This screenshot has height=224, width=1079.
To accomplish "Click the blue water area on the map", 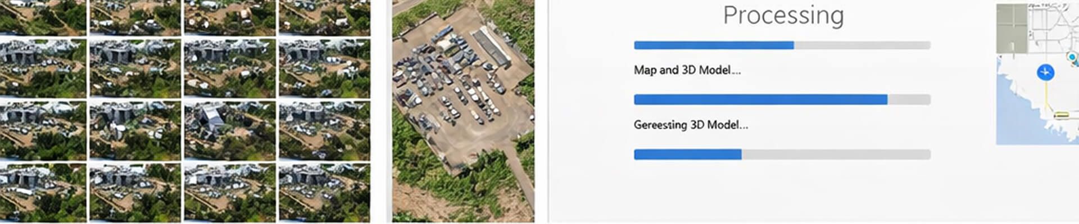I will (x=1012, y=120).
